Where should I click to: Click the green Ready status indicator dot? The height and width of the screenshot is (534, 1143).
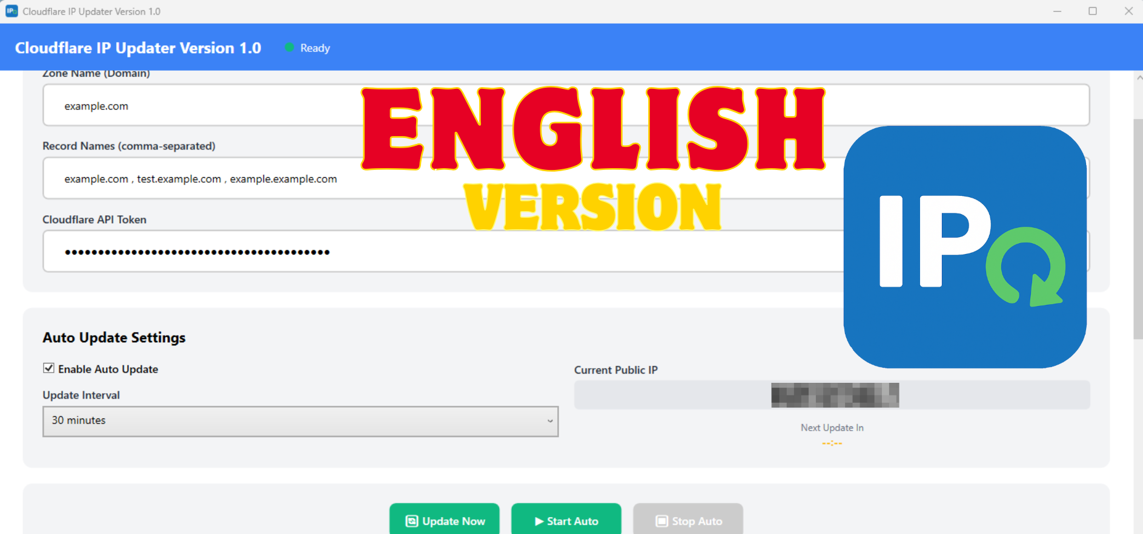tap(290, 47)
